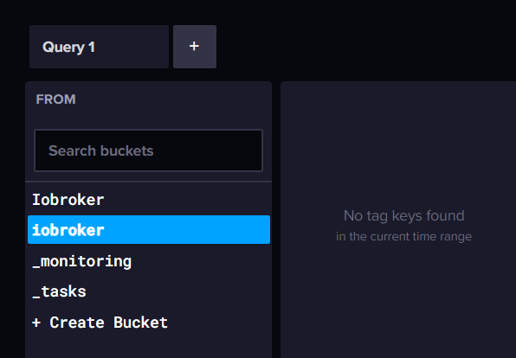The width and height of the screenshot is (516, 358).
Task: Focus the Search buckets field
Action: click(x=148, y=150)
